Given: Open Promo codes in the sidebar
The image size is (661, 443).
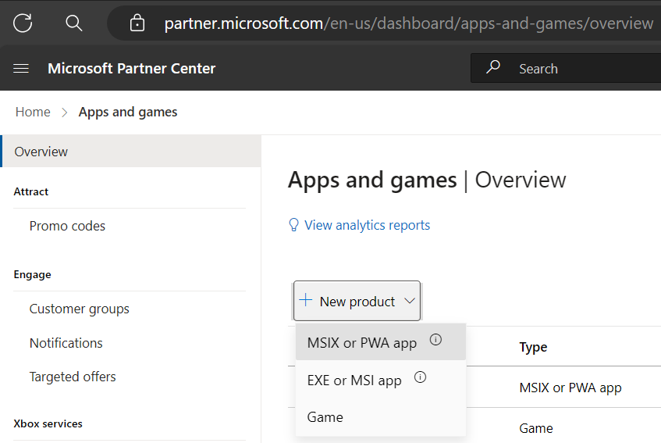Looking at the screenshot, I should tap(67, 226).
